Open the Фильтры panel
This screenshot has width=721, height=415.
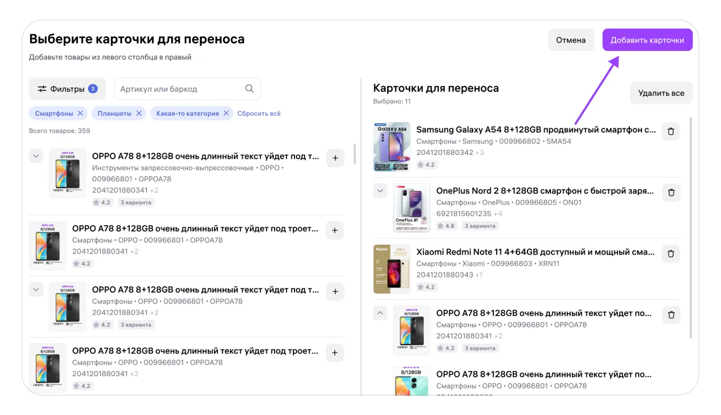(x=67, y=89)
